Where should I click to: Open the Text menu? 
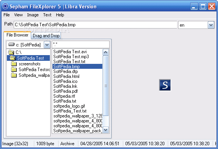(x=47, y=15)
